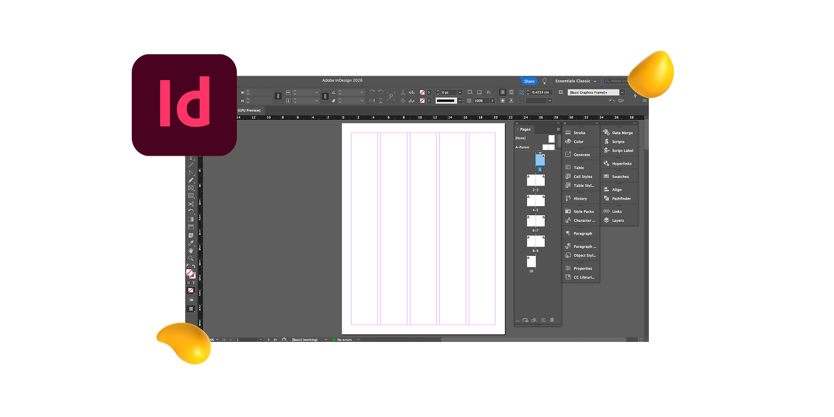Open the Color panel
The height and width of the screenshot is (417, 834).
(x=576, y=142)
